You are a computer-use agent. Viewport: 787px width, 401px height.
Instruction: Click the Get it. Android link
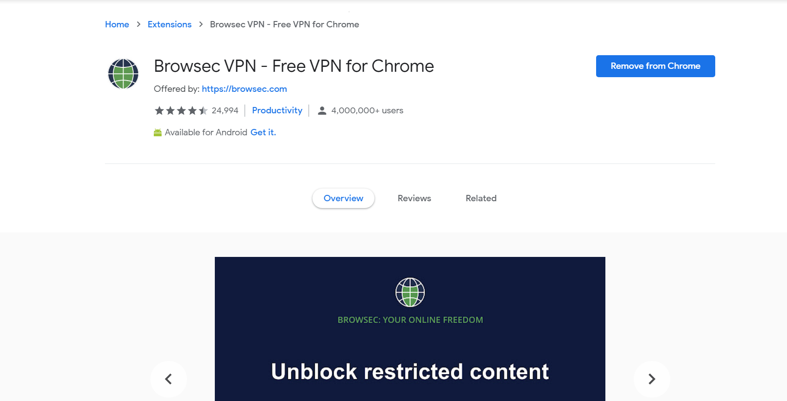263,132
